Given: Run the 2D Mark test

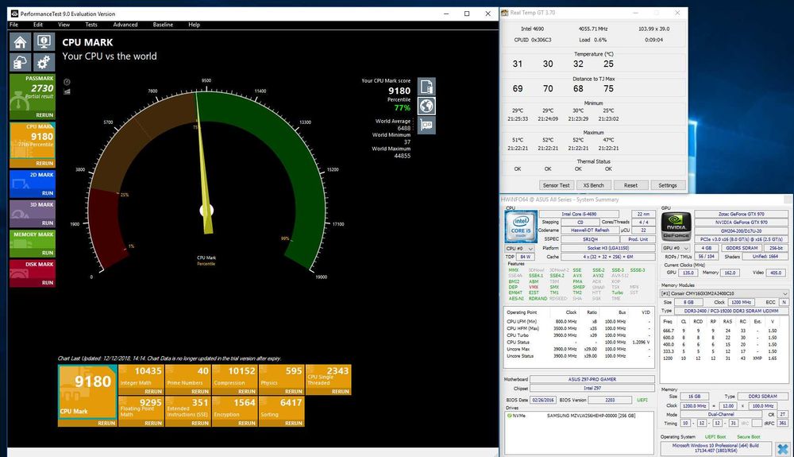Looking at the screenshot, I should (48, 193).
